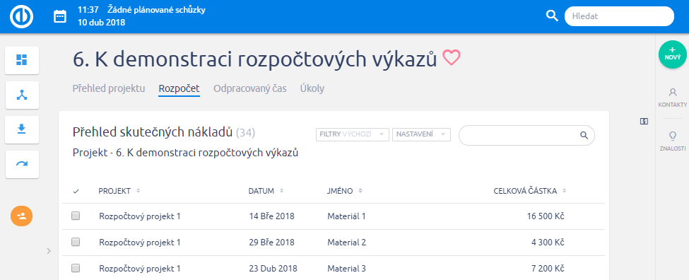Open the calendar meetings icon
This screenshot has width=689, height=280.
tap(60, 17)
